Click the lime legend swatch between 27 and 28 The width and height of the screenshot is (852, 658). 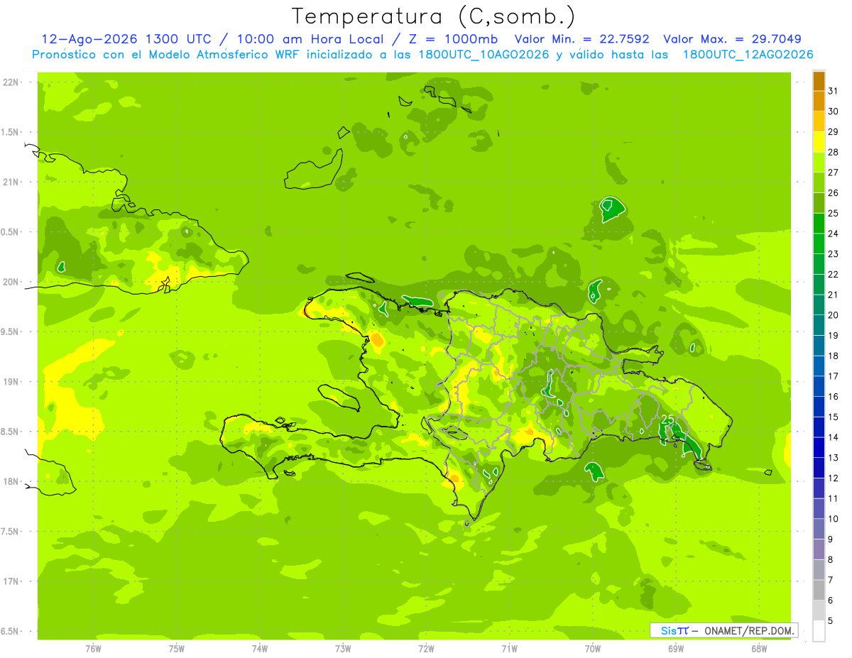(819, 162)
